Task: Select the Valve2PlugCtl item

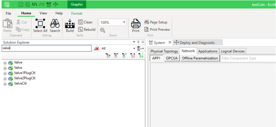Action: [x=25, y=78]
